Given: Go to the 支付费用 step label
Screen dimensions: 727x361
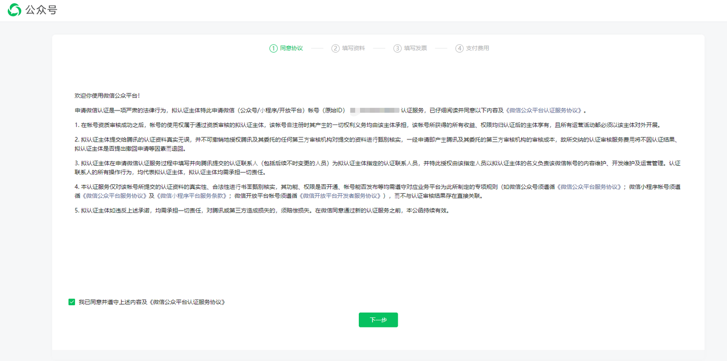Looking at the screenshot, I should 477,48.
